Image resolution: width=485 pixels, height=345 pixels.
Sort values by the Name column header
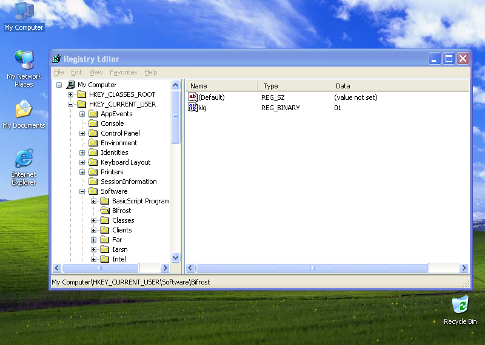click(221, 86)
